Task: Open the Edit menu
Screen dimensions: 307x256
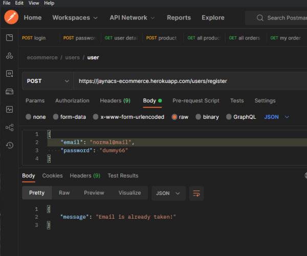Action: click(19, 3)
